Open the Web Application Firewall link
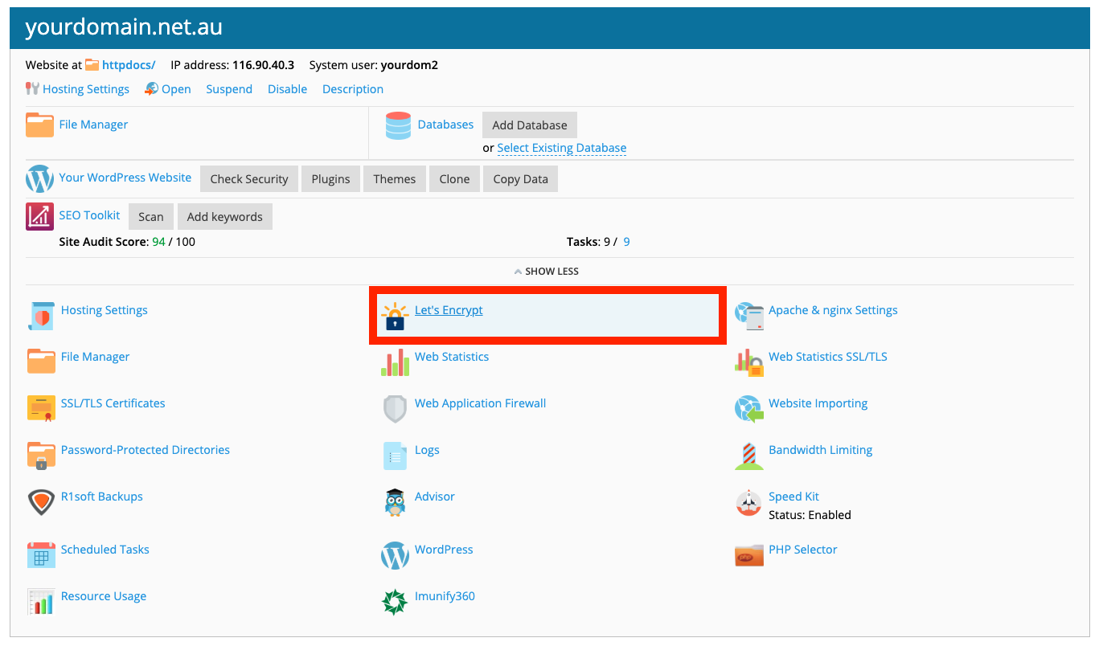This screenshot has width=1103, height=646. (x=481, y=403)
